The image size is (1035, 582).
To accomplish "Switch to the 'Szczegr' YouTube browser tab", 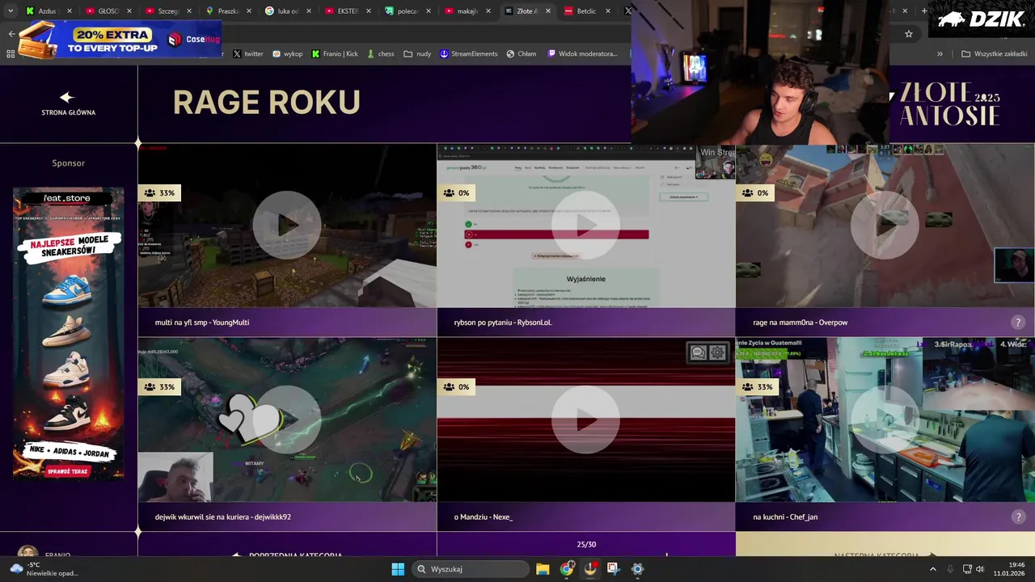I will (168, 11).
